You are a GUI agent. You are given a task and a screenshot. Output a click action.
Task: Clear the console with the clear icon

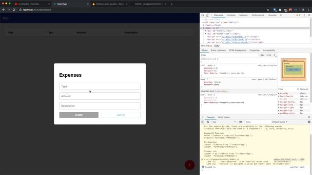tap(208, 122)
